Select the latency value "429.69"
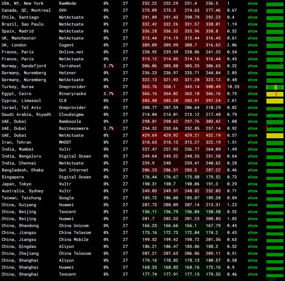Viewport: 285px width, 281px height. point(149,135)
